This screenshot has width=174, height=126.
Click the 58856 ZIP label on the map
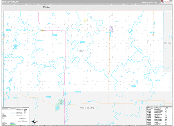click(49, 97)
